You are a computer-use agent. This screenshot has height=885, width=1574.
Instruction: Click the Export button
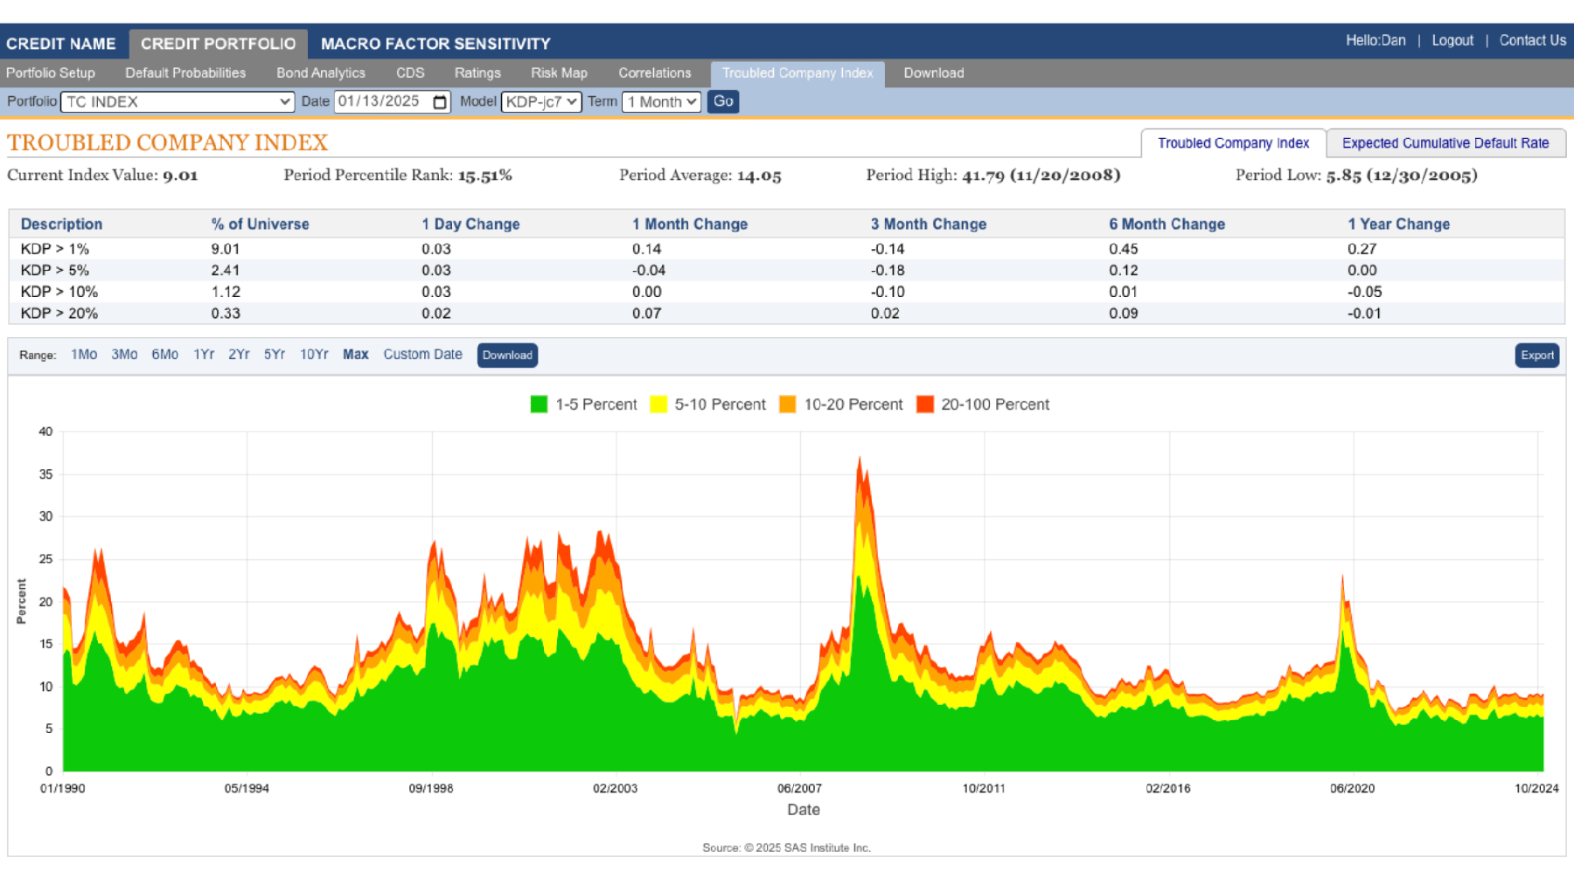[1536, 355]
